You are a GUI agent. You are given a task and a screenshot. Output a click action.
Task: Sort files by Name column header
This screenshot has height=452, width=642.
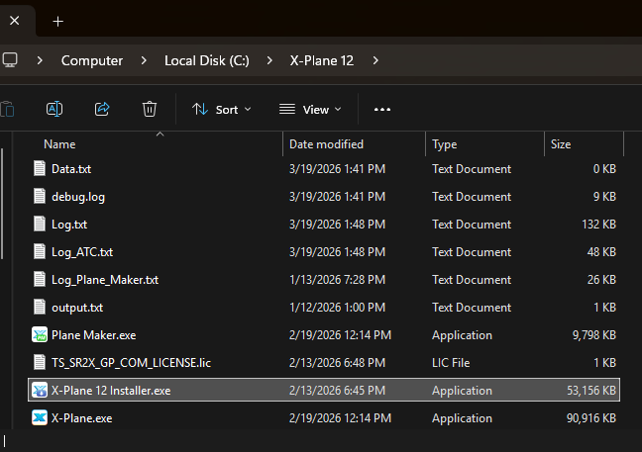tap(59, 144)
